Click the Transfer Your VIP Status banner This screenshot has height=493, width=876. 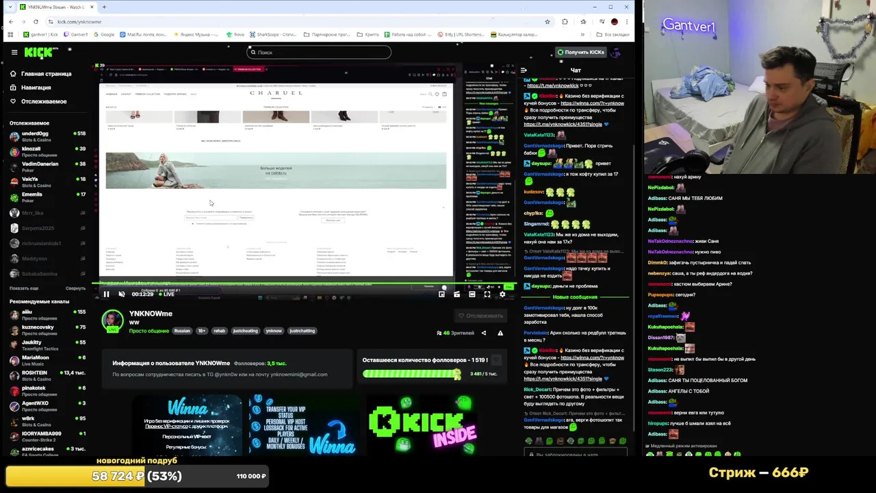(302, 425)
